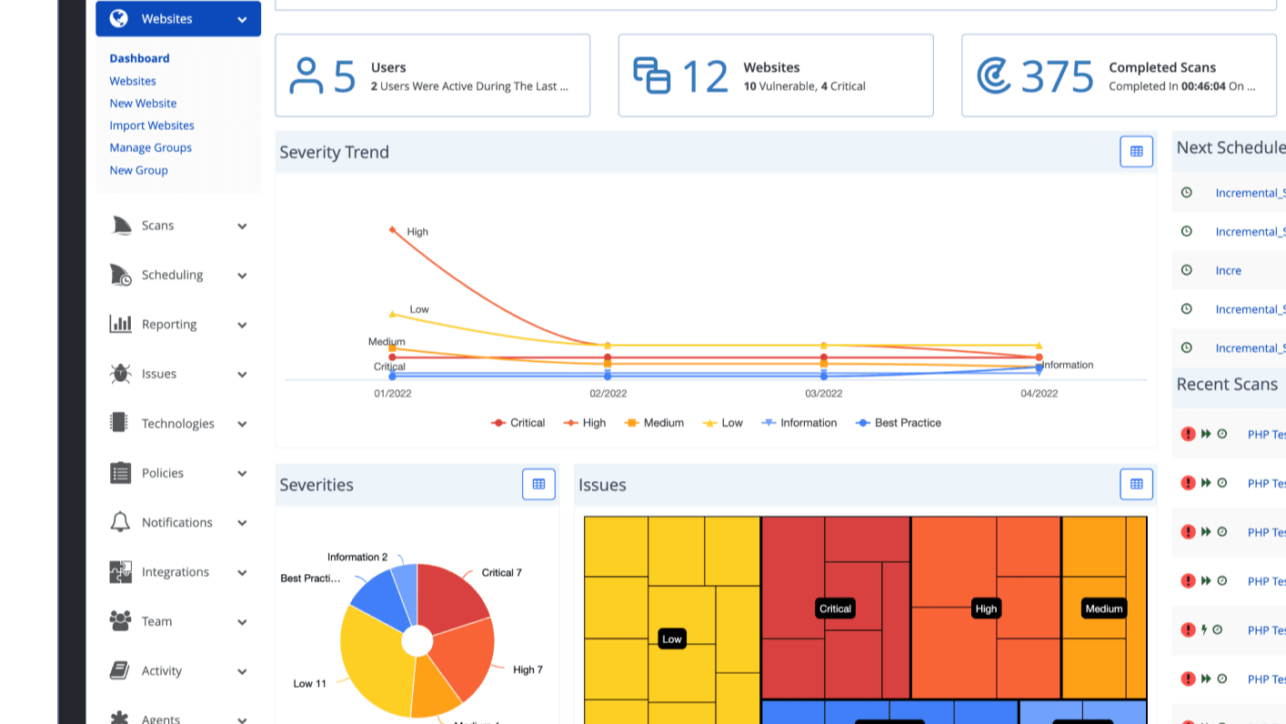Image resolution: width=1286 pixels, height=724 pixels.
Task: Collapse the Websites menu chevron
Action: coord(242,19)
